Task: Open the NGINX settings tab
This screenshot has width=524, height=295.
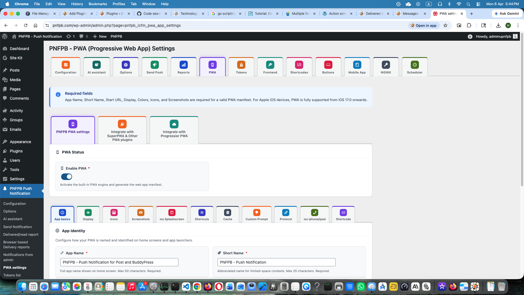Action: (386, 67)
